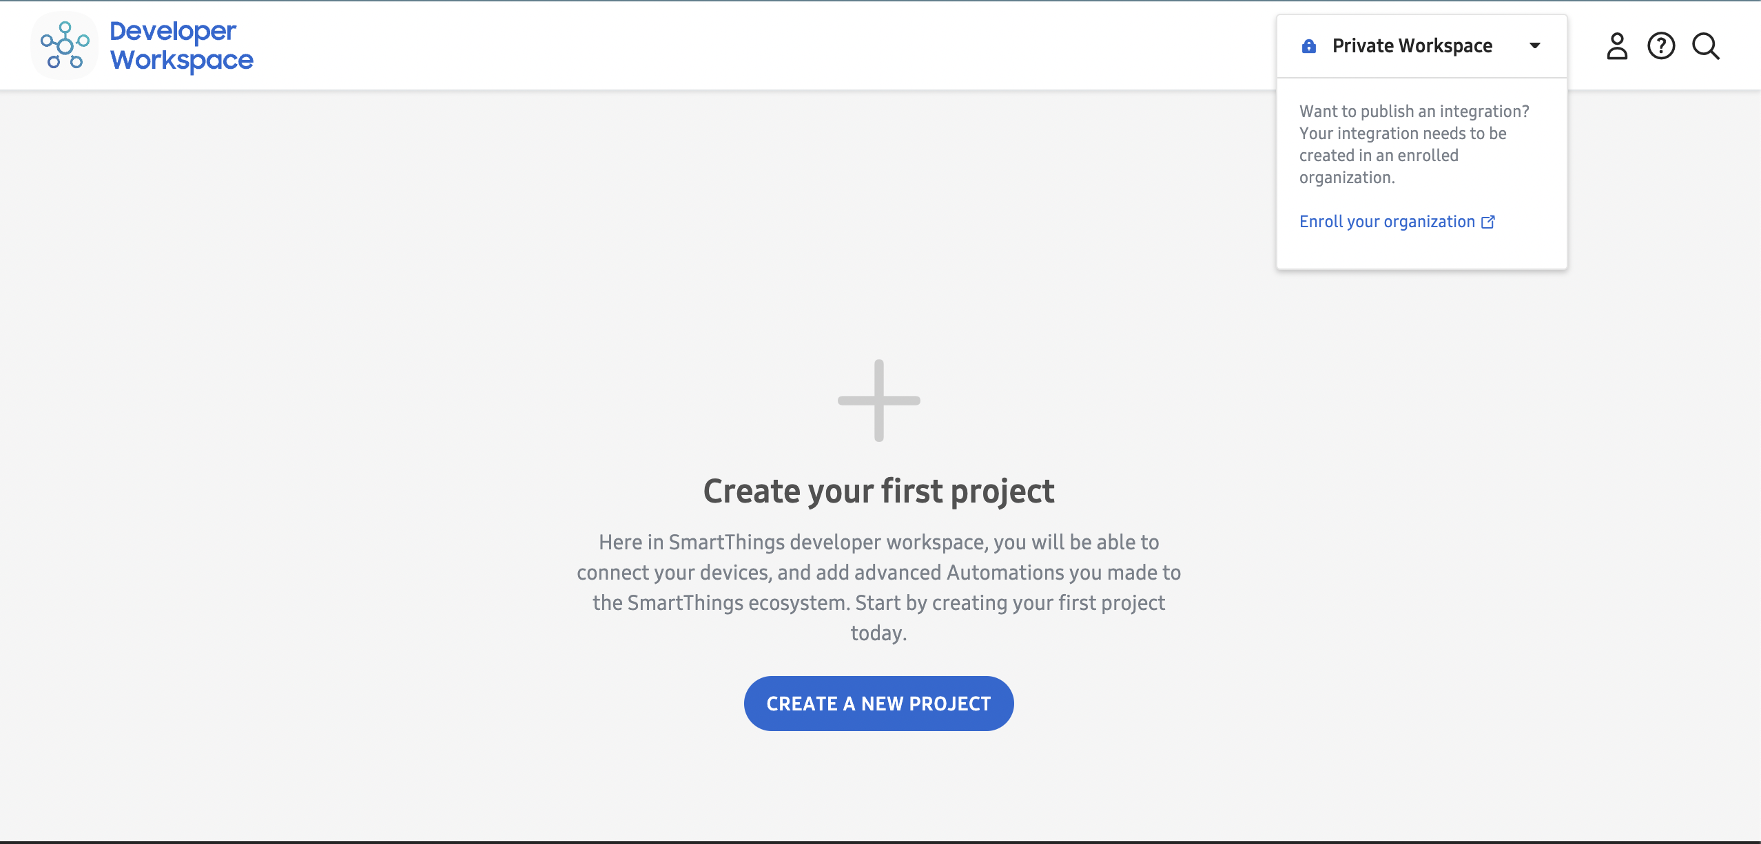
Task: Expand the Private Workspace selector
Action: (1422, 46)
